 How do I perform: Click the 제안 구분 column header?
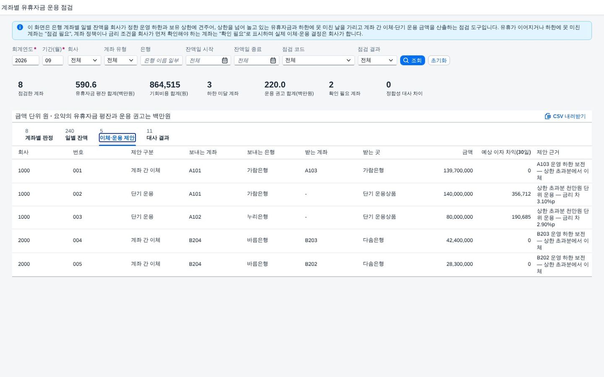(x=142, y=152)
